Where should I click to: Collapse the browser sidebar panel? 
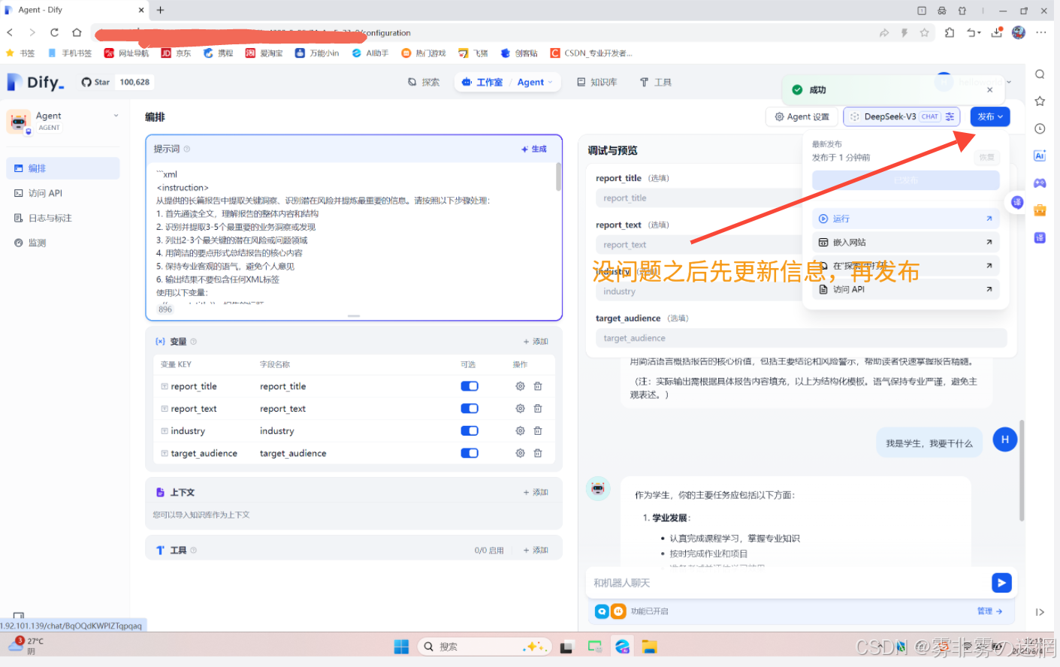[1040, 612]
